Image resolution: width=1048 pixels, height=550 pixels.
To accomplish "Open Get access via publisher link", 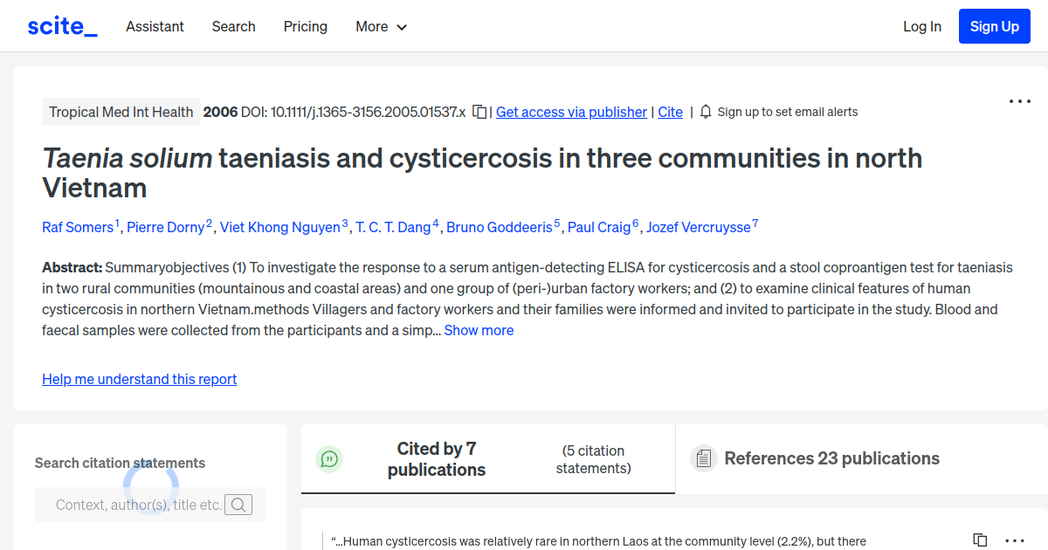I will click(570, 112).
